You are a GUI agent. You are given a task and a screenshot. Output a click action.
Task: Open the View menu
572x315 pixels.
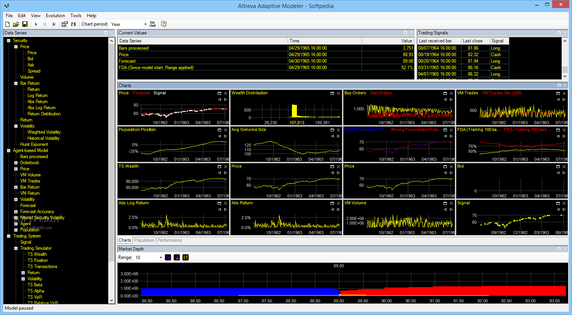point(36,16)
